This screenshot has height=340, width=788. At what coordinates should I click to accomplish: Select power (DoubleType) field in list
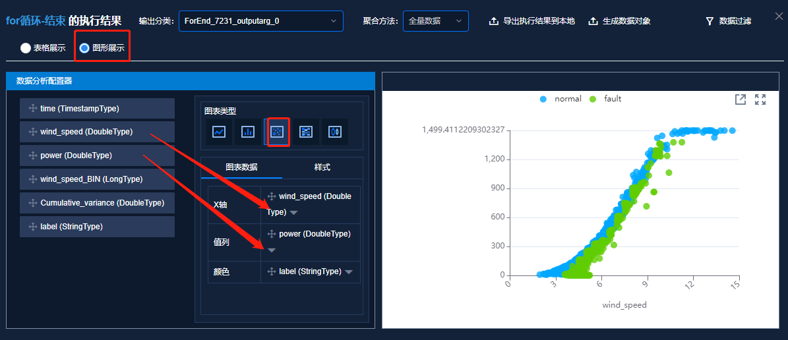(98, 156)
